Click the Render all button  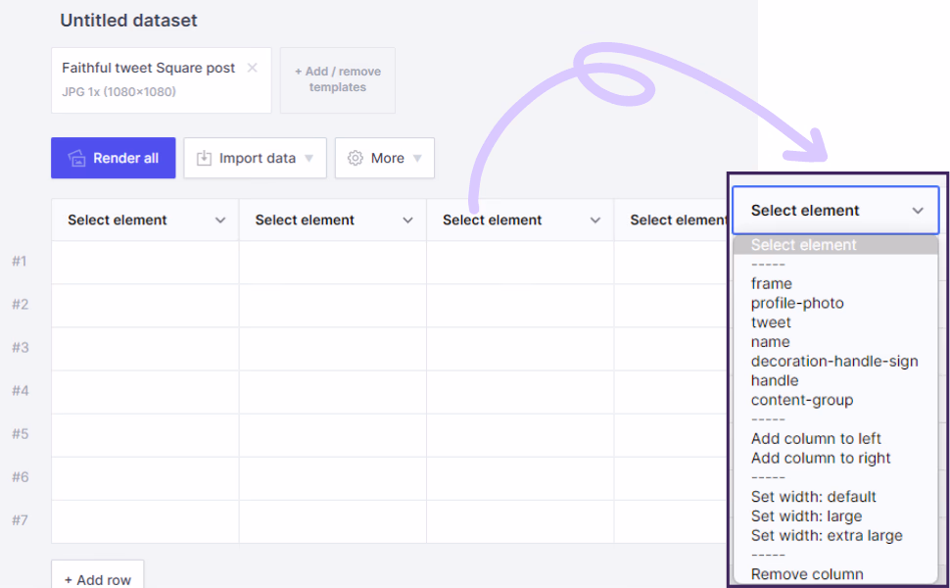114,158
